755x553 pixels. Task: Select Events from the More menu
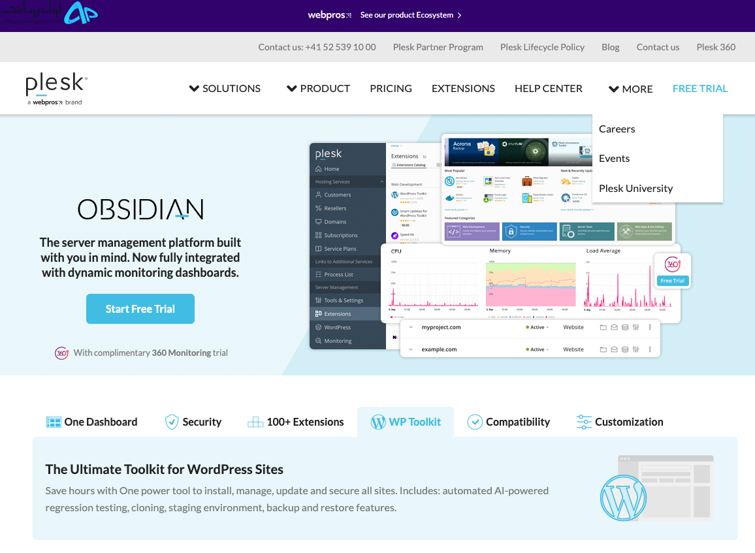tap(614, 159)
